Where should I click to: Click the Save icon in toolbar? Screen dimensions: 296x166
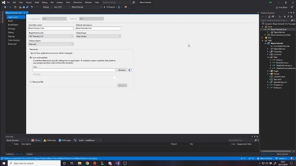[24, 7]
